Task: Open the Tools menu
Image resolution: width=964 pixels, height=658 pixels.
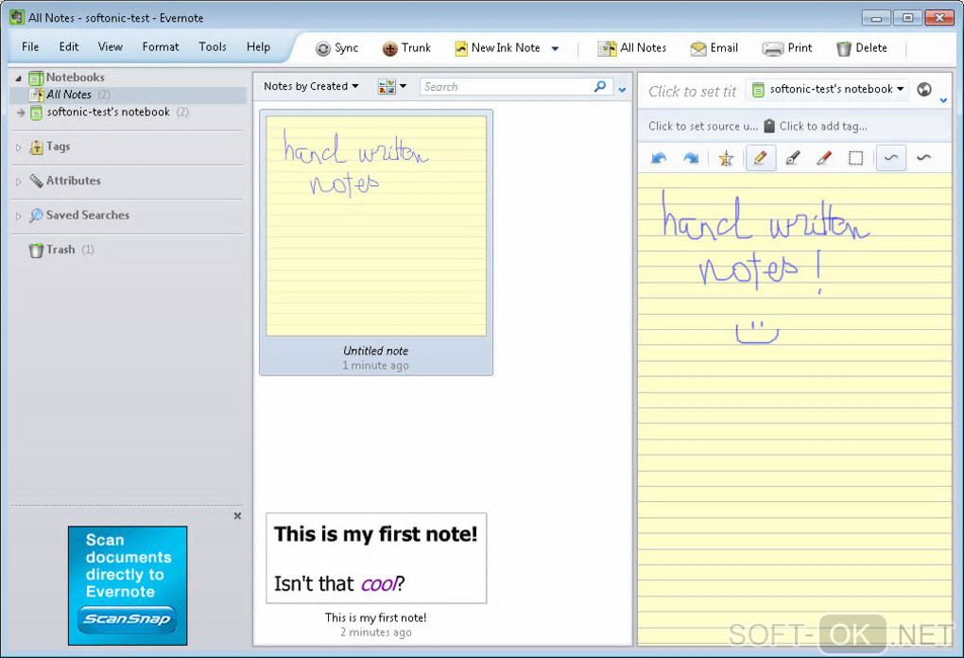Action: 212,46
